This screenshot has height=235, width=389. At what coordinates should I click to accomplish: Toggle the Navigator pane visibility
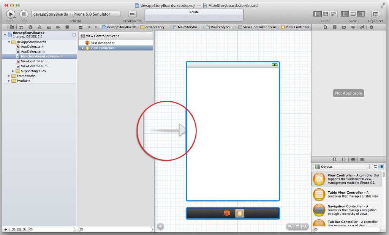coord(345,14)
